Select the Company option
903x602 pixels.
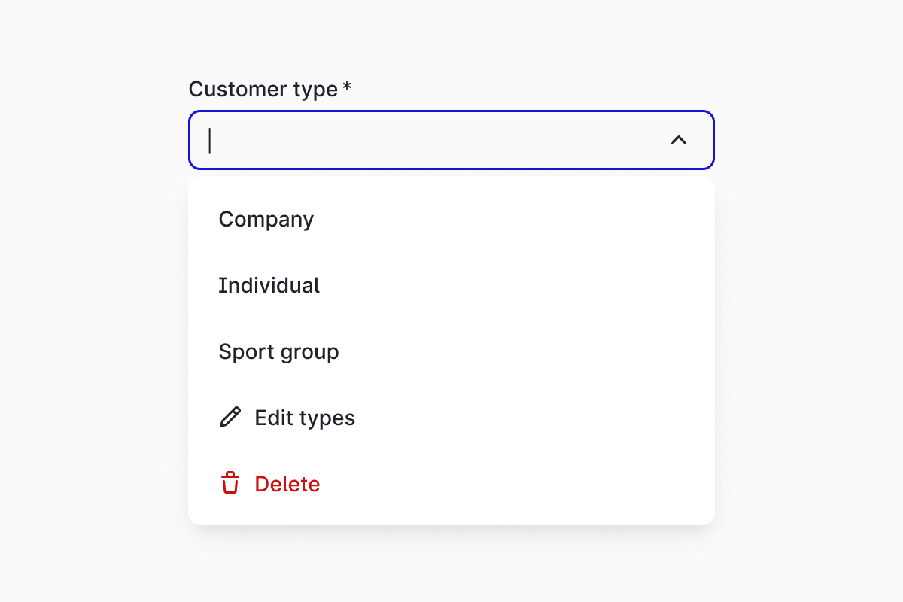tap(266, 220)
